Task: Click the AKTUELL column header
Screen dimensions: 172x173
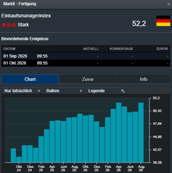Action: pyautogui.click(x=91, y=49)
